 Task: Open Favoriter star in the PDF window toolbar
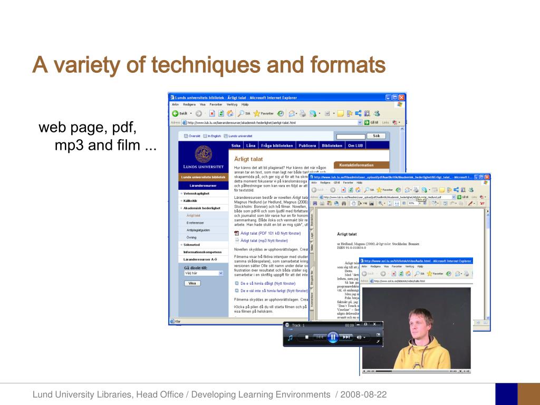(385, 190)
